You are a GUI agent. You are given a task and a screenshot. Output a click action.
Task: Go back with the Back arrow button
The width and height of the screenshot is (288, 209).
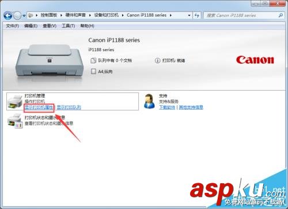click(8, 16)
